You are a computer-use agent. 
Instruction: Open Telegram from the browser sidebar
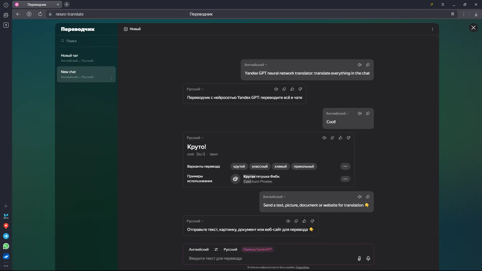[6, 236]
